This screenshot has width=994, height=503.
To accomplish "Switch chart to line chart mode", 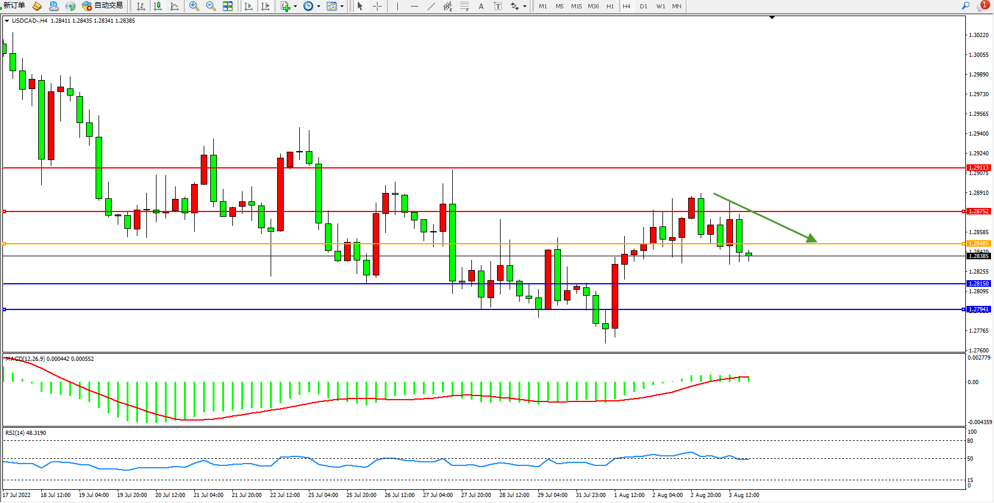I will [174, 6].
